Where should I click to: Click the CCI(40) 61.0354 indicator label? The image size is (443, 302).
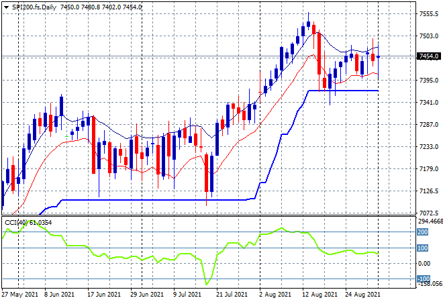(x=28, y=223)
